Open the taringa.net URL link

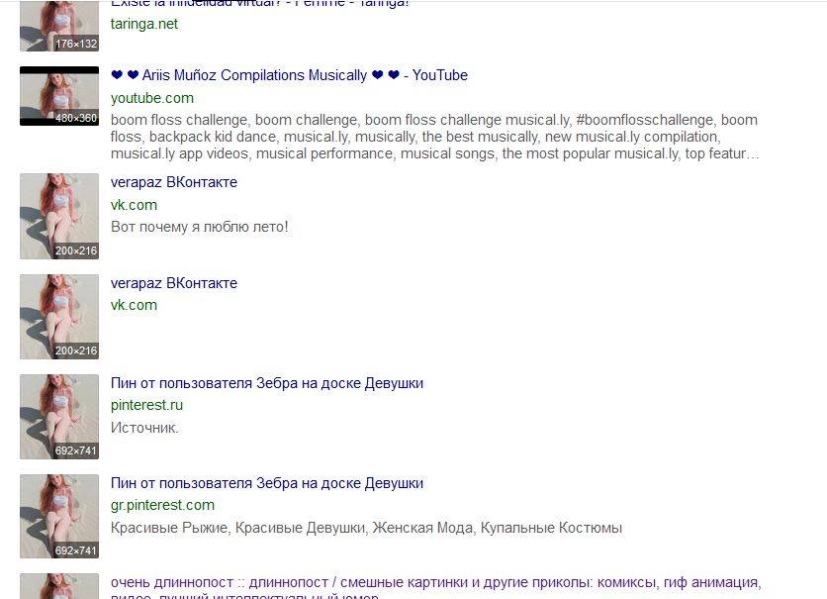click(x=144, y=24)
